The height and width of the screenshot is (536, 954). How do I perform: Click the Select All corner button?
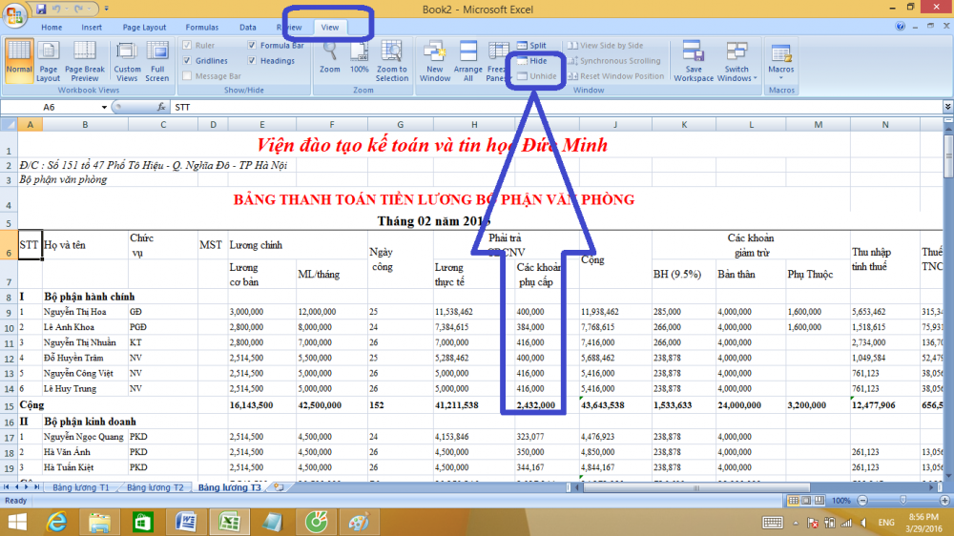9,125
